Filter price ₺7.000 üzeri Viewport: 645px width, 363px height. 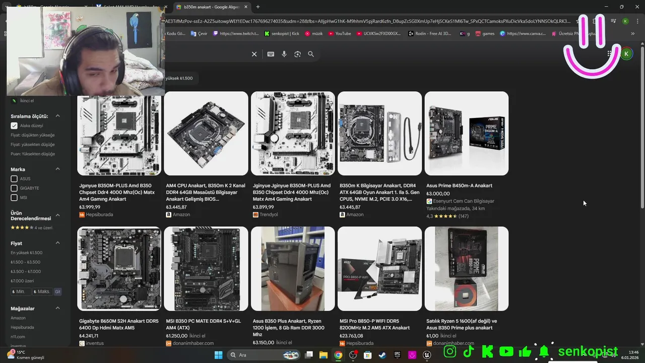pyautogui.click(x=22, y=281)
